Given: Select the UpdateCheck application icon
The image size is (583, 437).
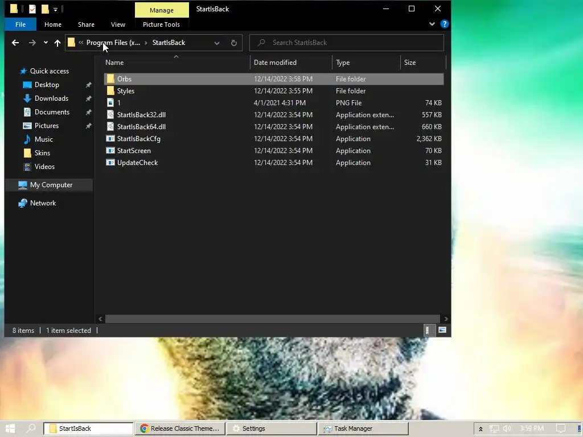Looking at the screenshot, I should (110, 162).
